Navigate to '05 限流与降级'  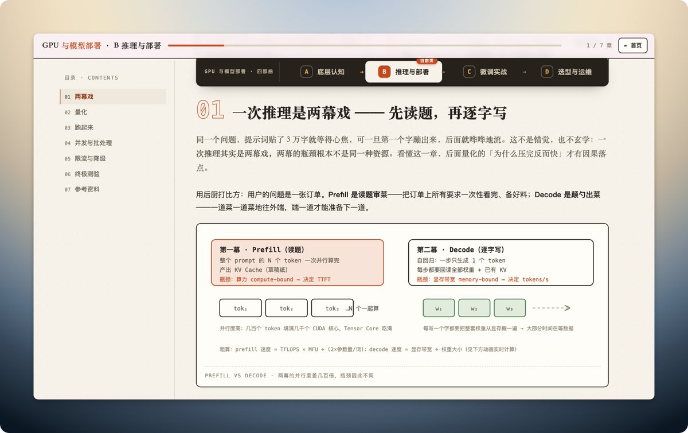click(113, 158)
